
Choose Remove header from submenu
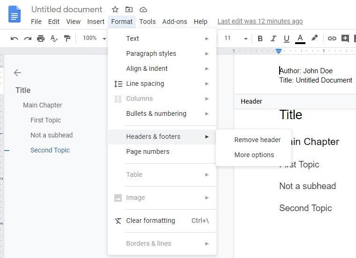click(257, 140)
